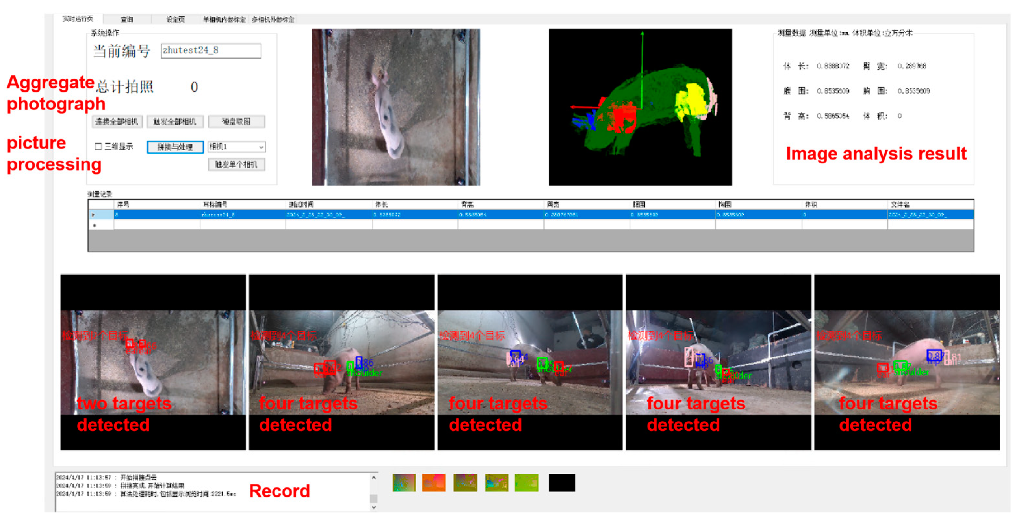Click the 连接全部相机 button
This screenshot has width=1018, height=520.
(117, 122)
